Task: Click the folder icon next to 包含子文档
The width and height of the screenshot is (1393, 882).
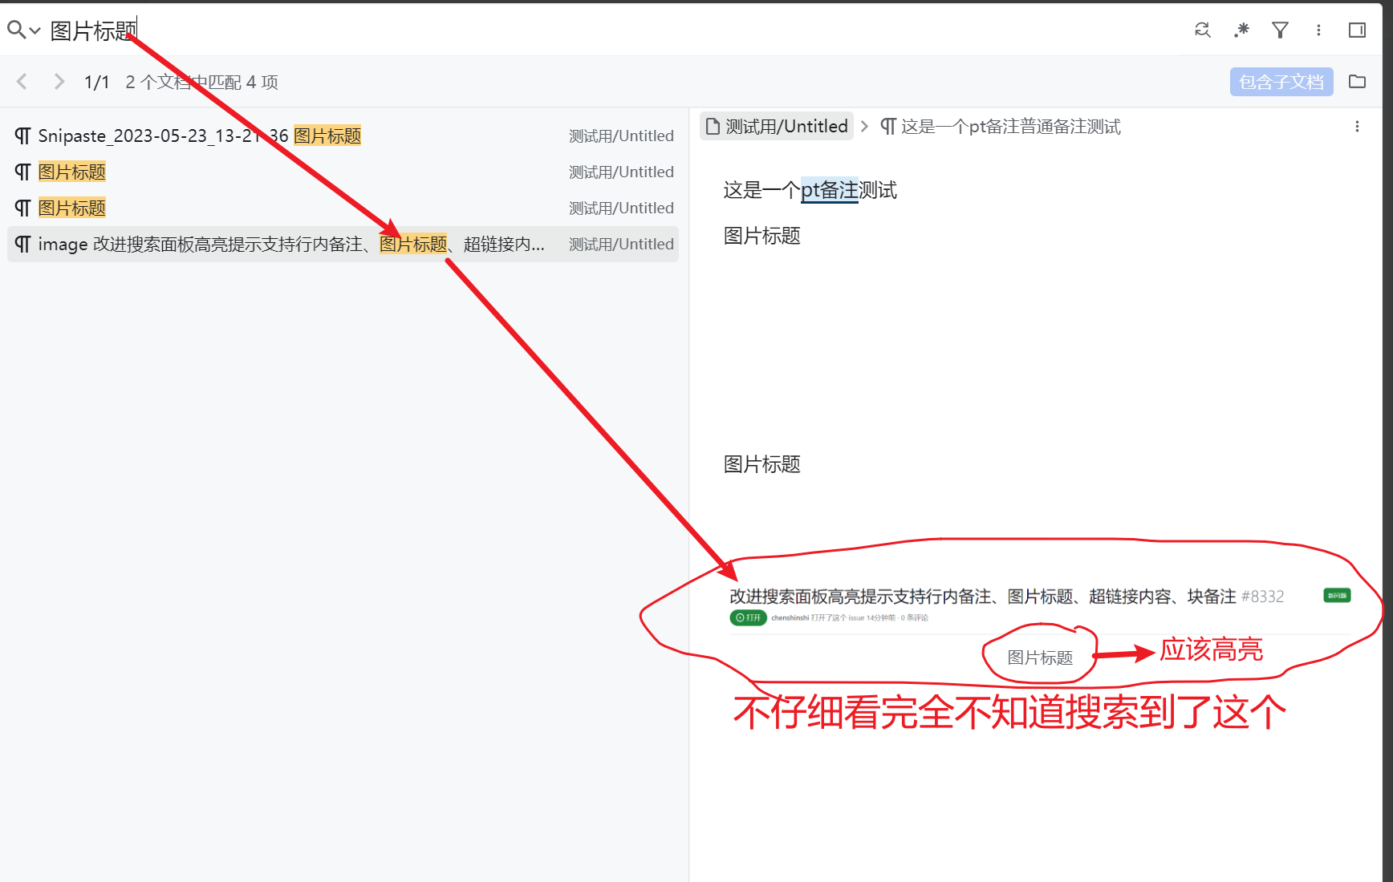Action: 1357,81
